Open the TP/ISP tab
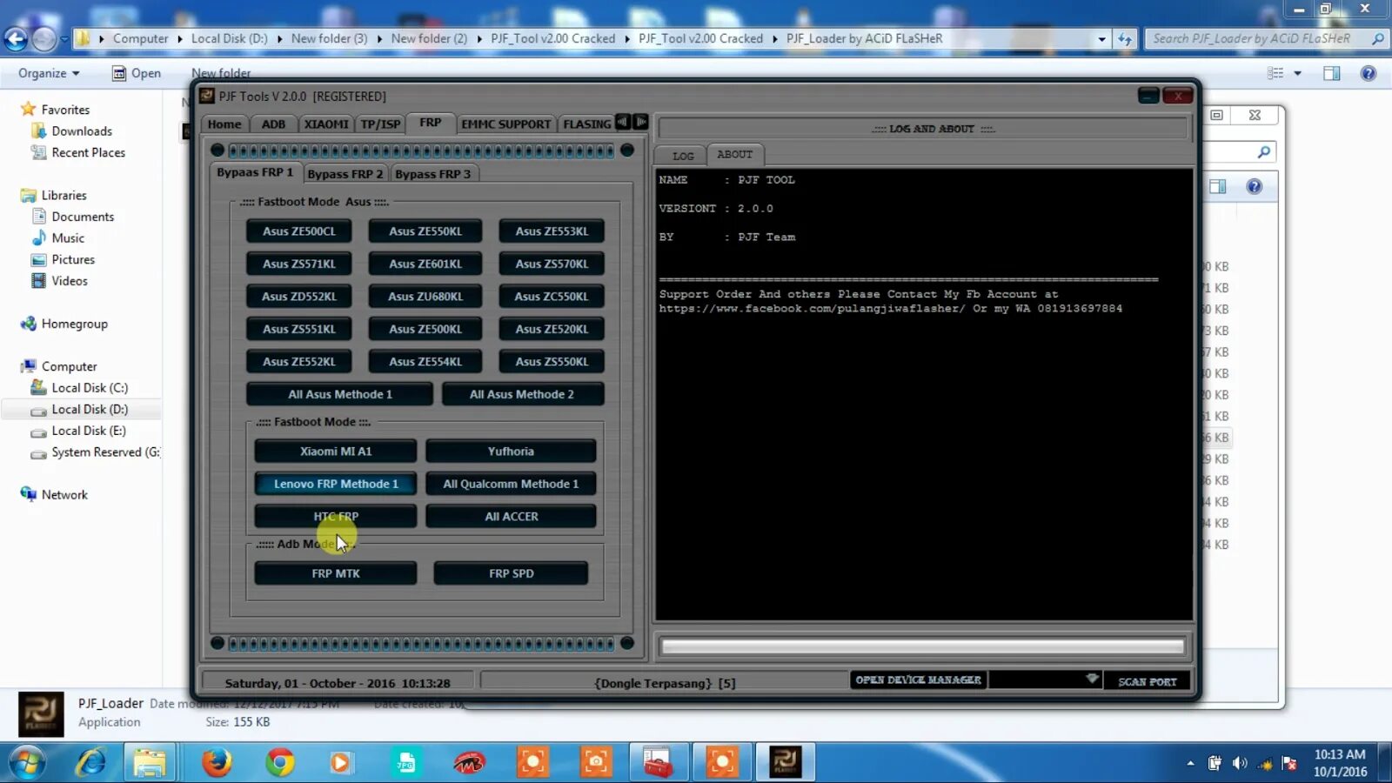The image size is (1392, 783). [380, 124]
